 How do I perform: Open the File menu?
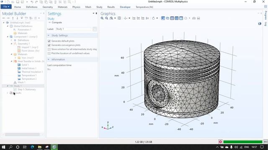6,7
